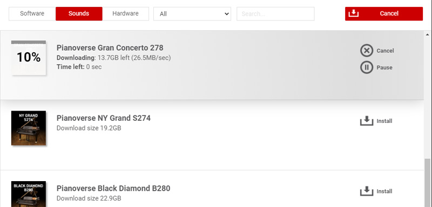Click Install text for NY Grand S274
The width and height of the screenshot is (432, 207).
pos(384,121)
